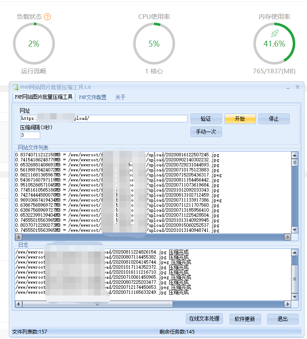Click up arrow of log scrollbar
Image resolution: width=307 pixels, height=339 pixels.
(295, 253)
